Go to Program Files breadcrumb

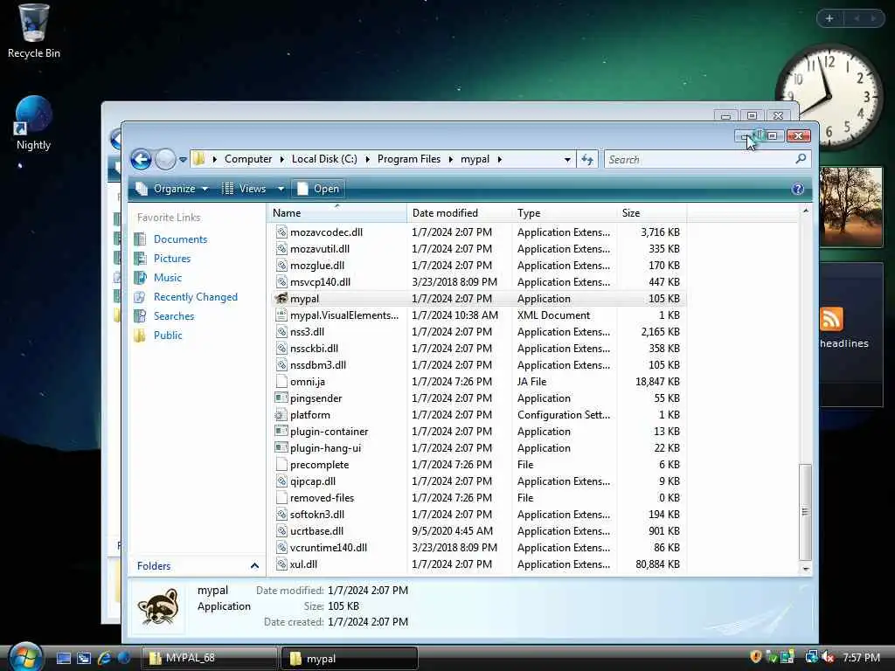tap(409, 159)
